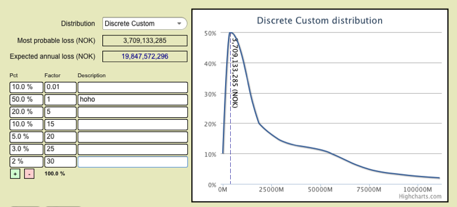The image size is (457, 207).
Task: Edit the Factor field containing 5
Action: tap(61, 112)
